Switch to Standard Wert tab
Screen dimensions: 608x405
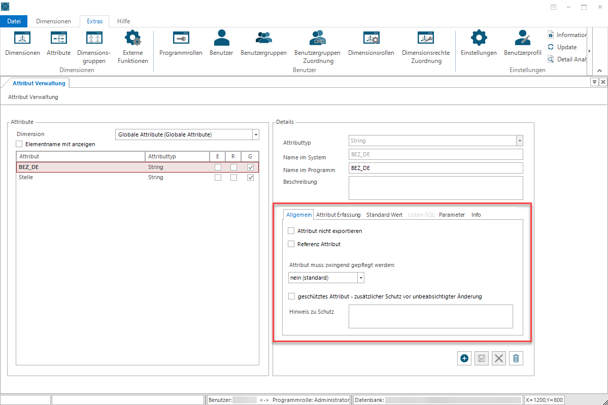click(x=384, y=215)
